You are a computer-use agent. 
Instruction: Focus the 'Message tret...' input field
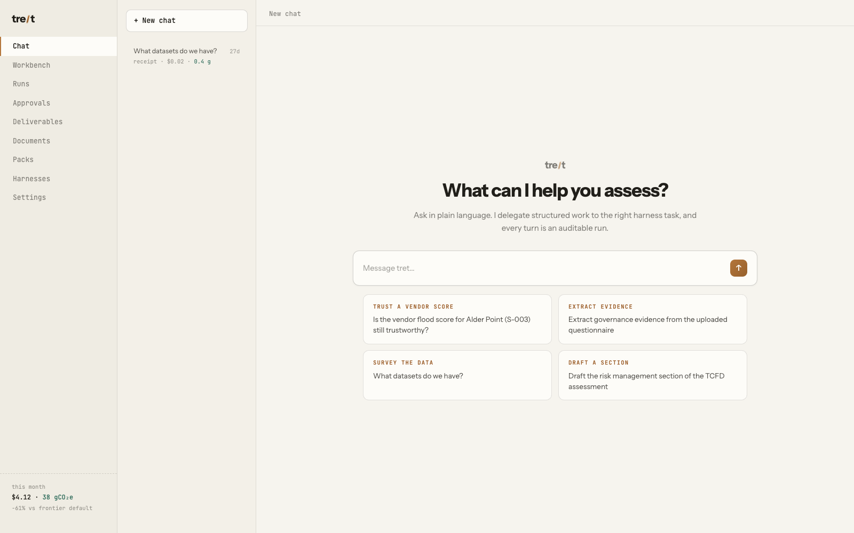coord(542,268)
